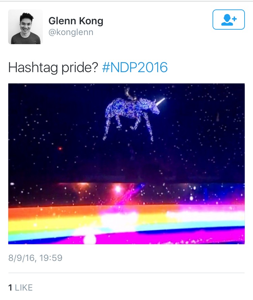Open Glenn Kong's profile photo
This screenshot has height=300, width=253.
(25, 27)
